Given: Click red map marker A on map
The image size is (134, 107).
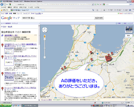Looking at the screenshot, I should click(x=91, y=60).
